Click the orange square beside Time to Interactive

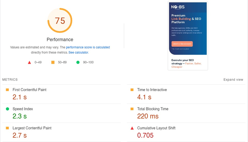[x=132, y=90]
